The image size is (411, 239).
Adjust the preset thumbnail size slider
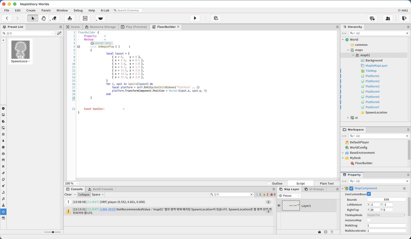(53, 232)
